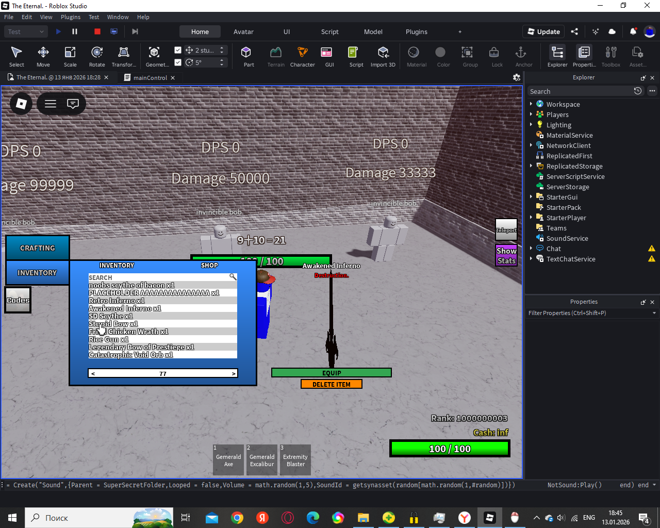
Task: Open the share icon next to Update
Action: click(575, 31)
